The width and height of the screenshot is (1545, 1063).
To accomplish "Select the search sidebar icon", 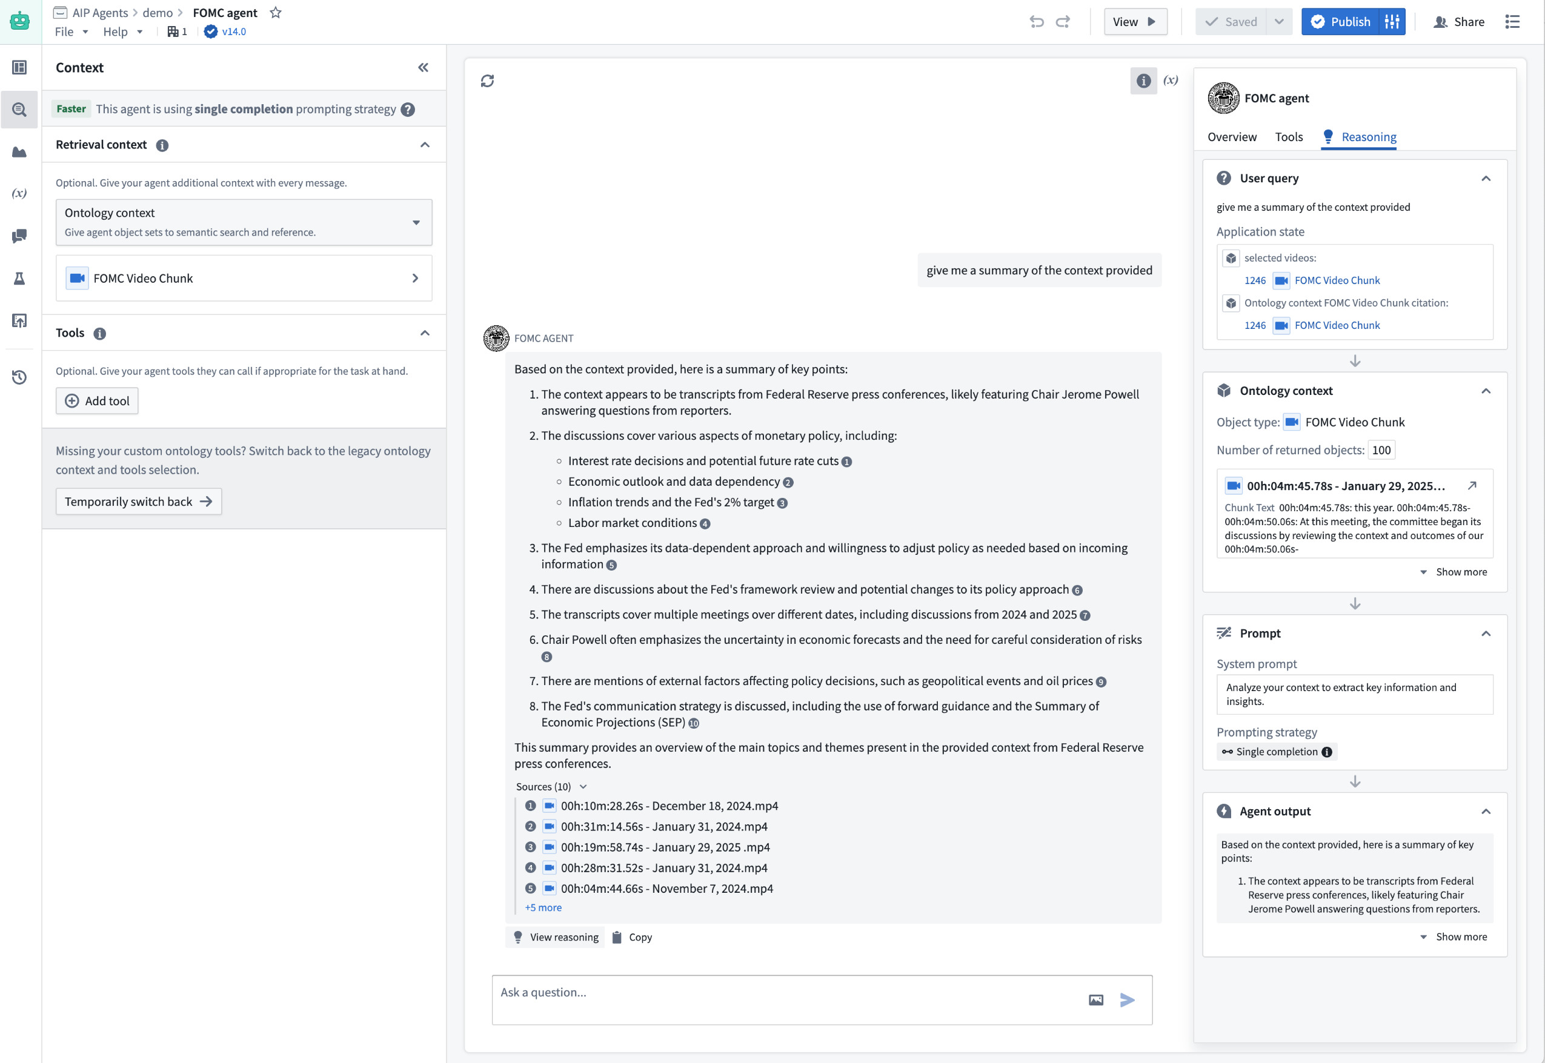I will pos(19,109).
